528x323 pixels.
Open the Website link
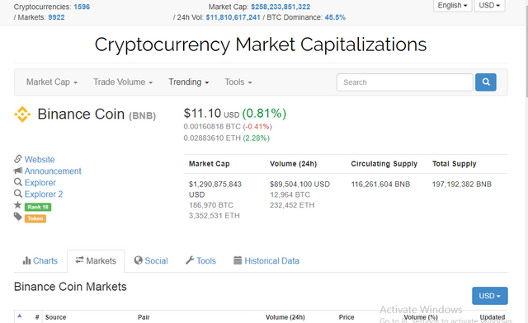point(40,159)
